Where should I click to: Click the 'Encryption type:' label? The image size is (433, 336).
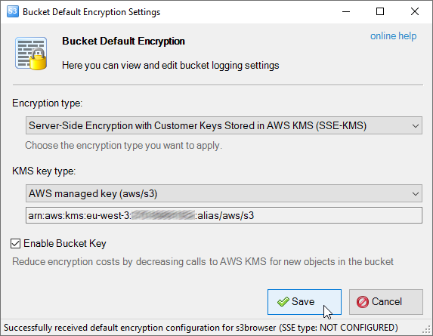47,103
